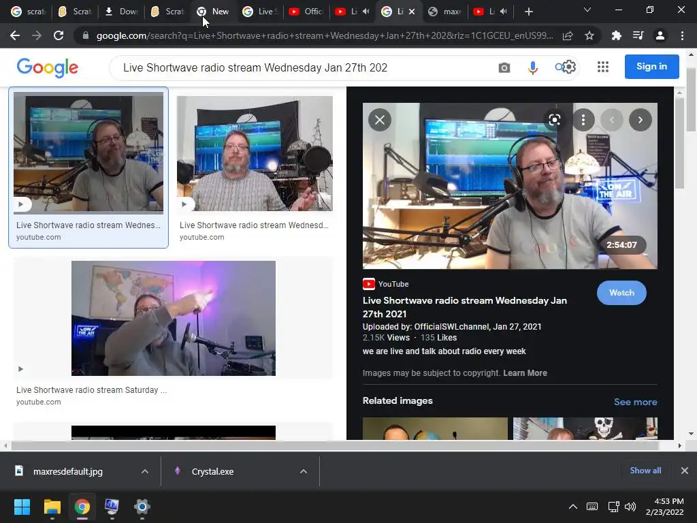The width and height of the screenshot is (697, 523).
Task: Go to the previous image in preview
Action: click(x=612, y=120)
